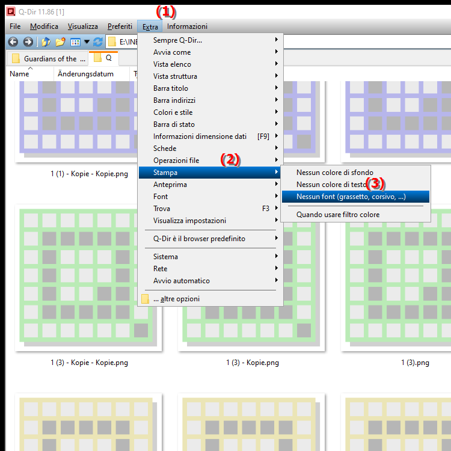Toggle Nessun colore di sfondo option

(x=355, y=173)
